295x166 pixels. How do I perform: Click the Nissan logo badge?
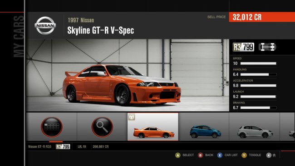tap(45, 25)
